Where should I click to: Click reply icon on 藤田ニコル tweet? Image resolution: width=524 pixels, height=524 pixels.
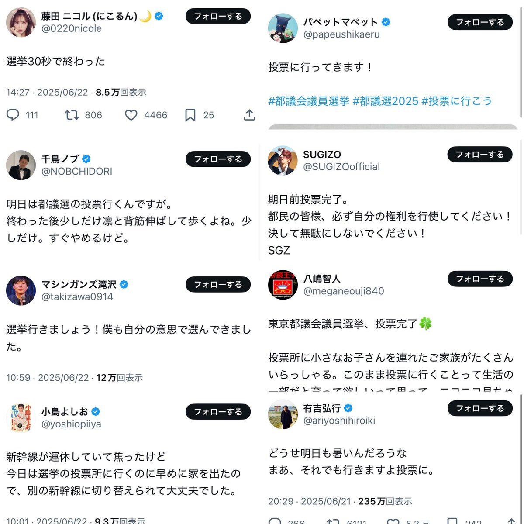click(x=13, y=115)
